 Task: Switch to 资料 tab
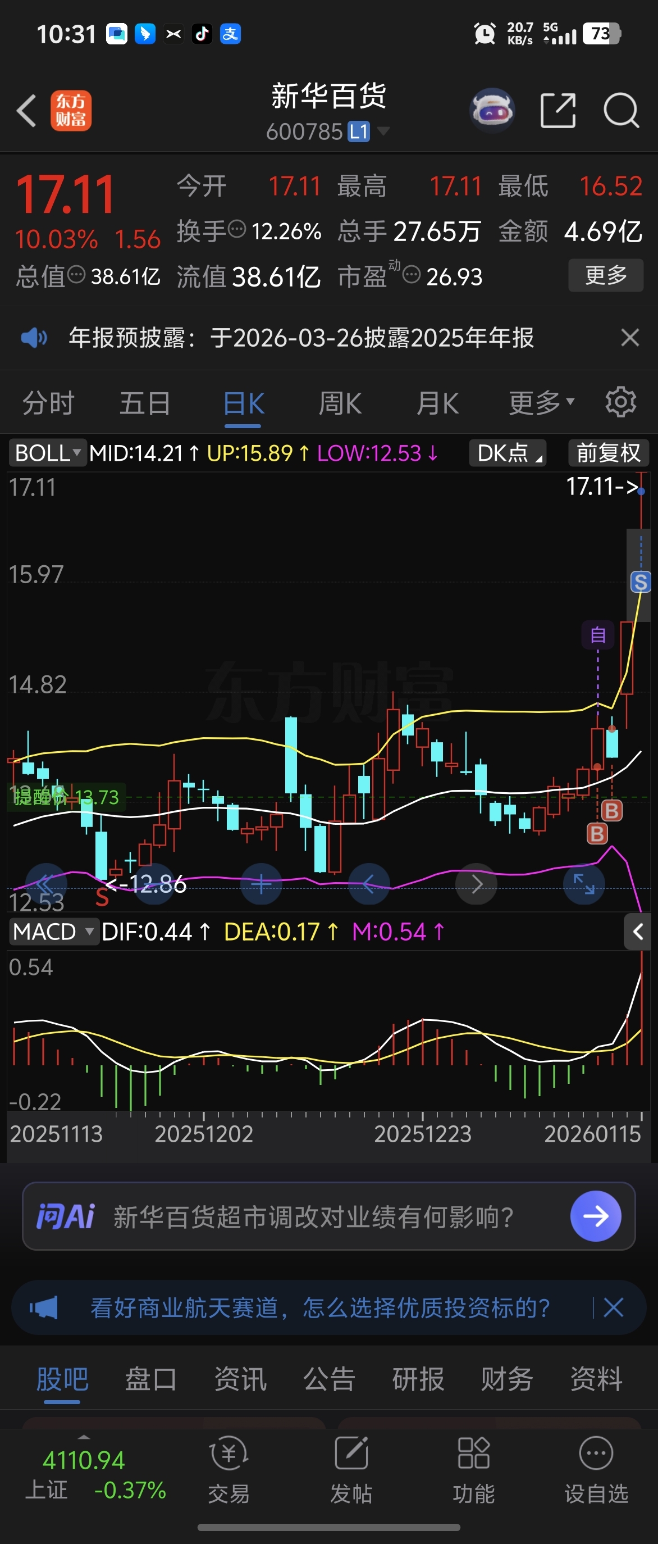596,1379
